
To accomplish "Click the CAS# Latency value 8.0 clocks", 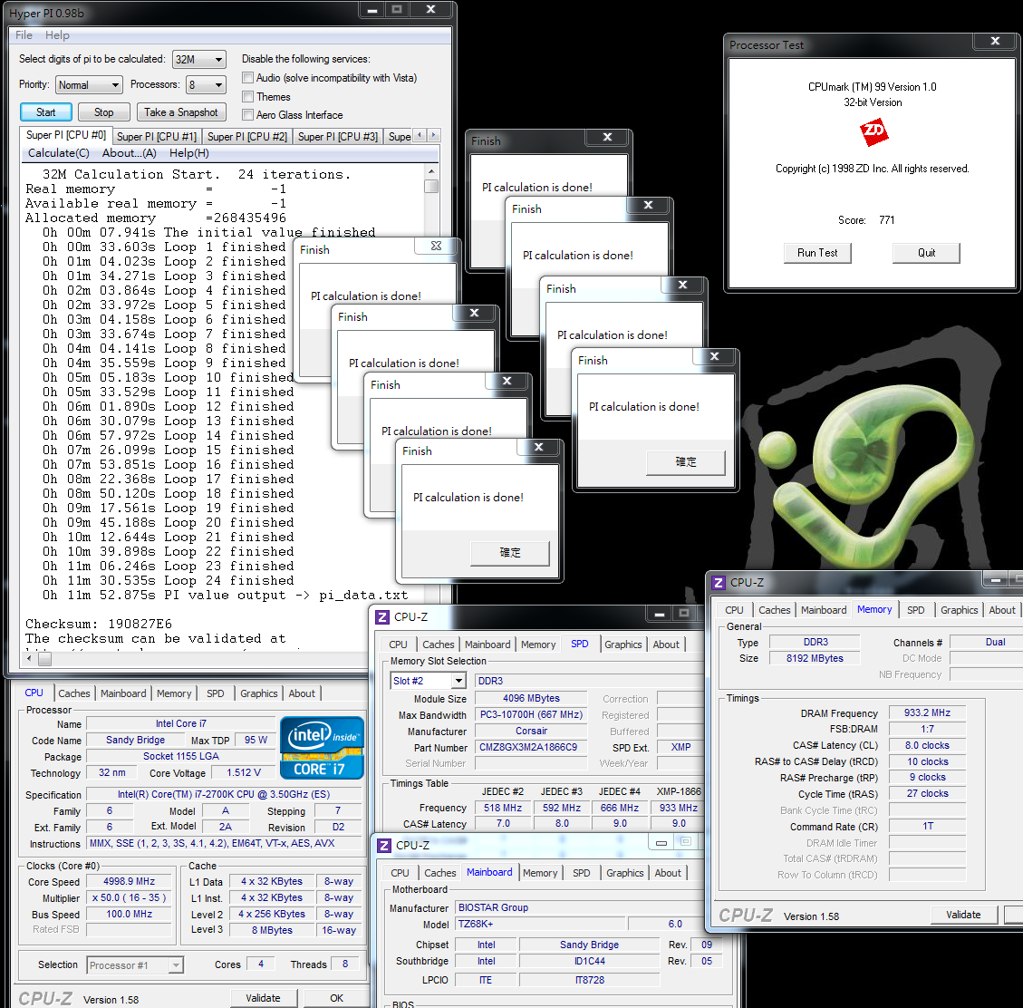I will tap(927, 745).
